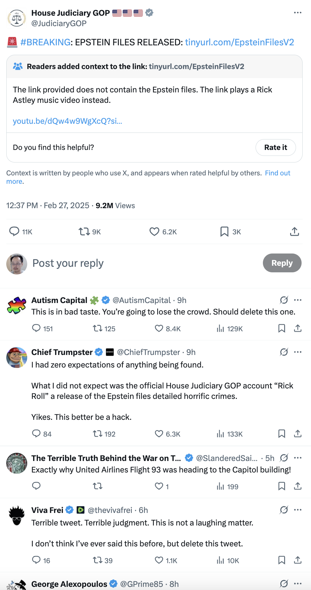Screen dimensions: 311x590
Task: Like the Autism Capital reply
Action: point(159,328)
